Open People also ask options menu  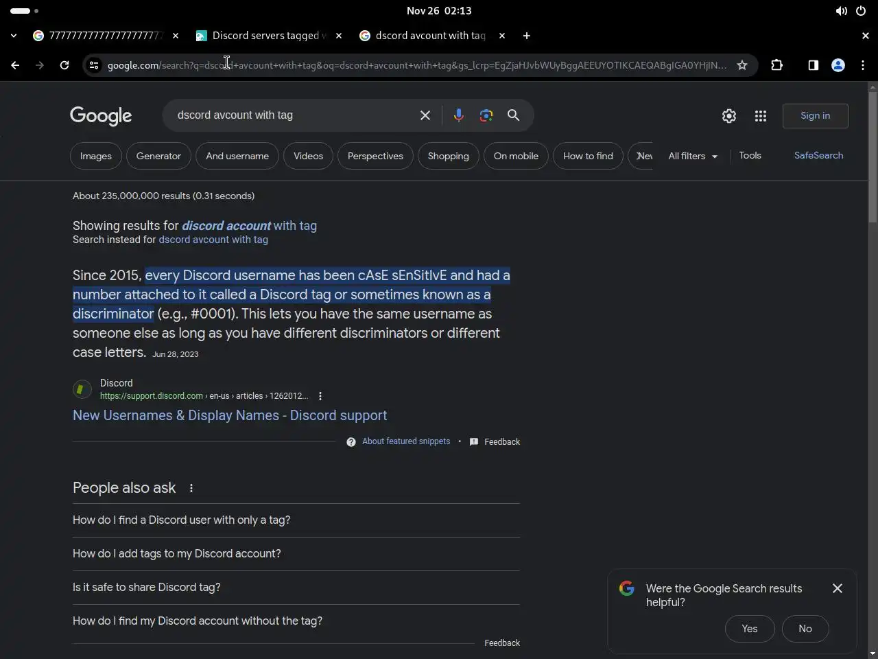click(x=191, y=488)
